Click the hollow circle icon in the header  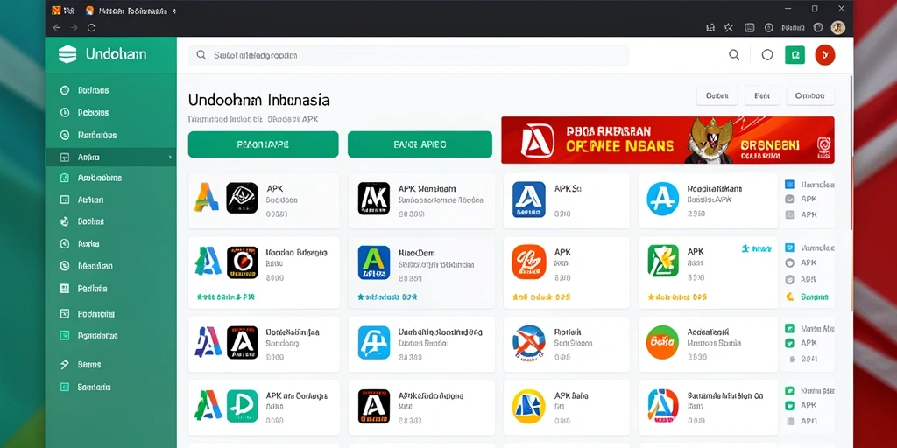point(767,55)
